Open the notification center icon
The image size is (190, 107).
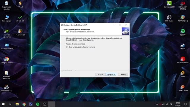click(x=185, y=104)
